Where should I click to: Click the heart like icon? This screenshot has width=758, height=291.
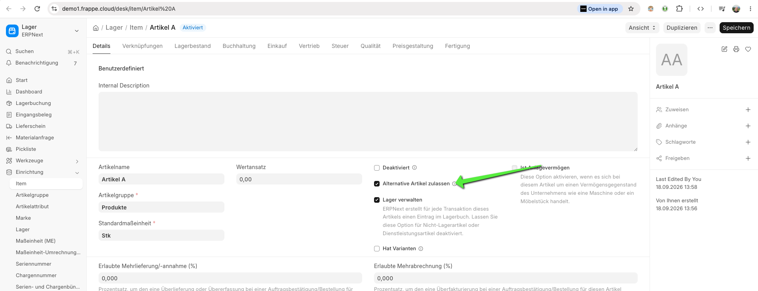pos(748,49)
